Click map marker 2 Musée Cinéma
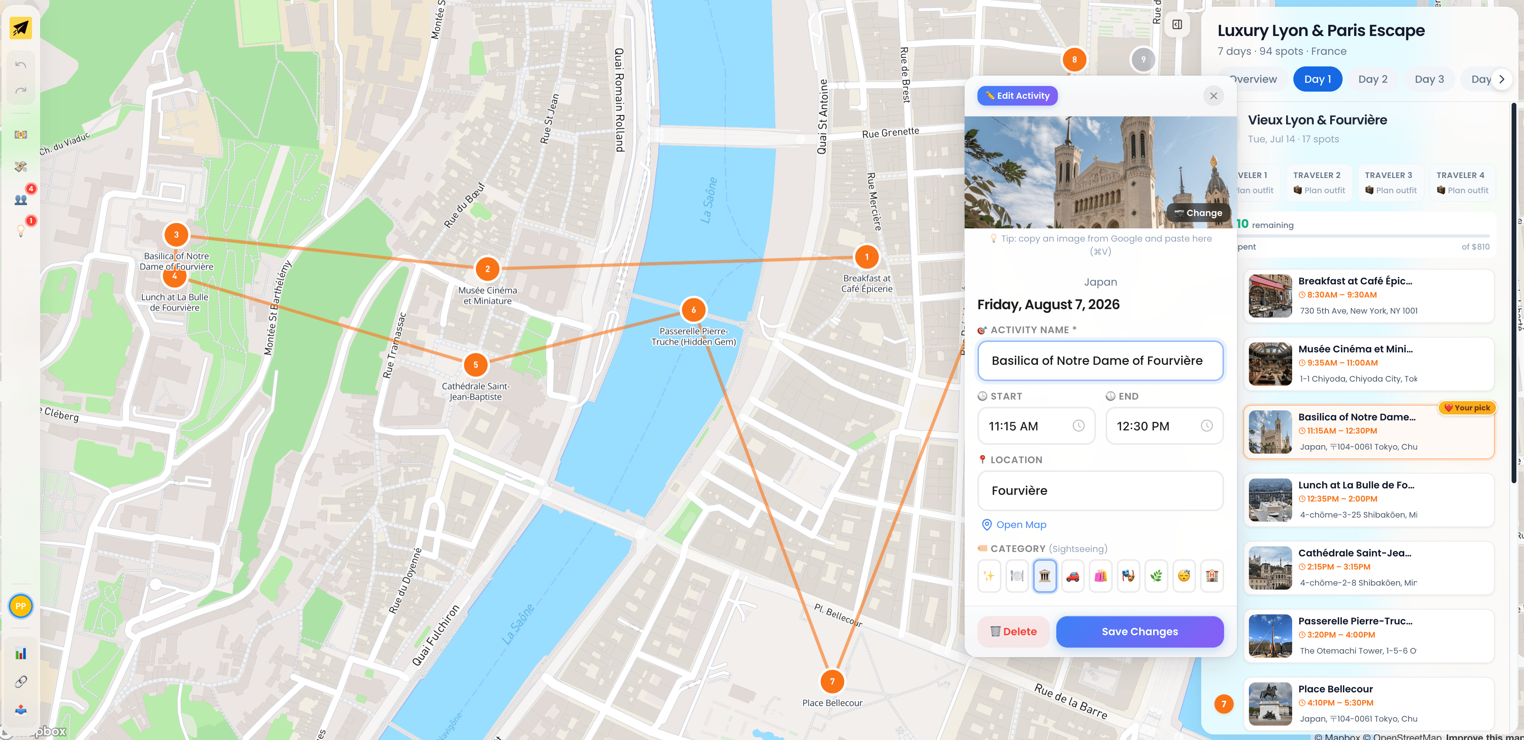1524x740 pixels. (x=487, y=269)
